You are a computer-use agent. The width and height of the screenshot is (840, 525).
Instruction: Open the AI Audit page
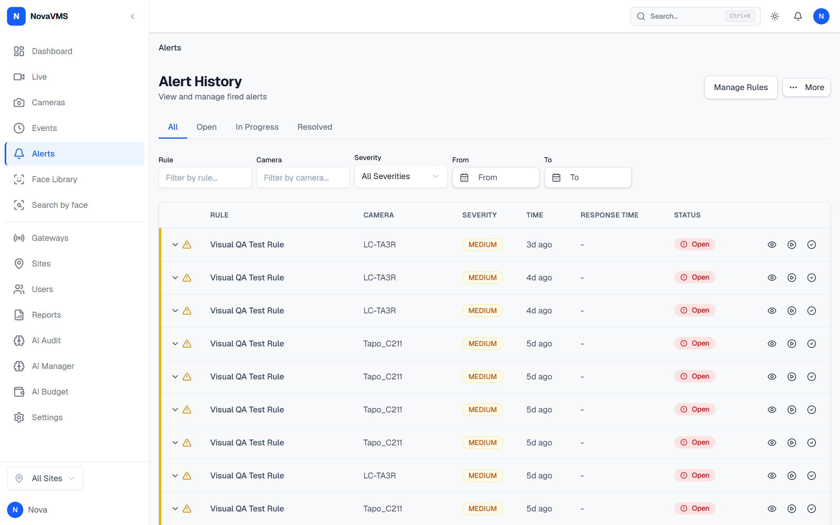(x=74, y=341)
